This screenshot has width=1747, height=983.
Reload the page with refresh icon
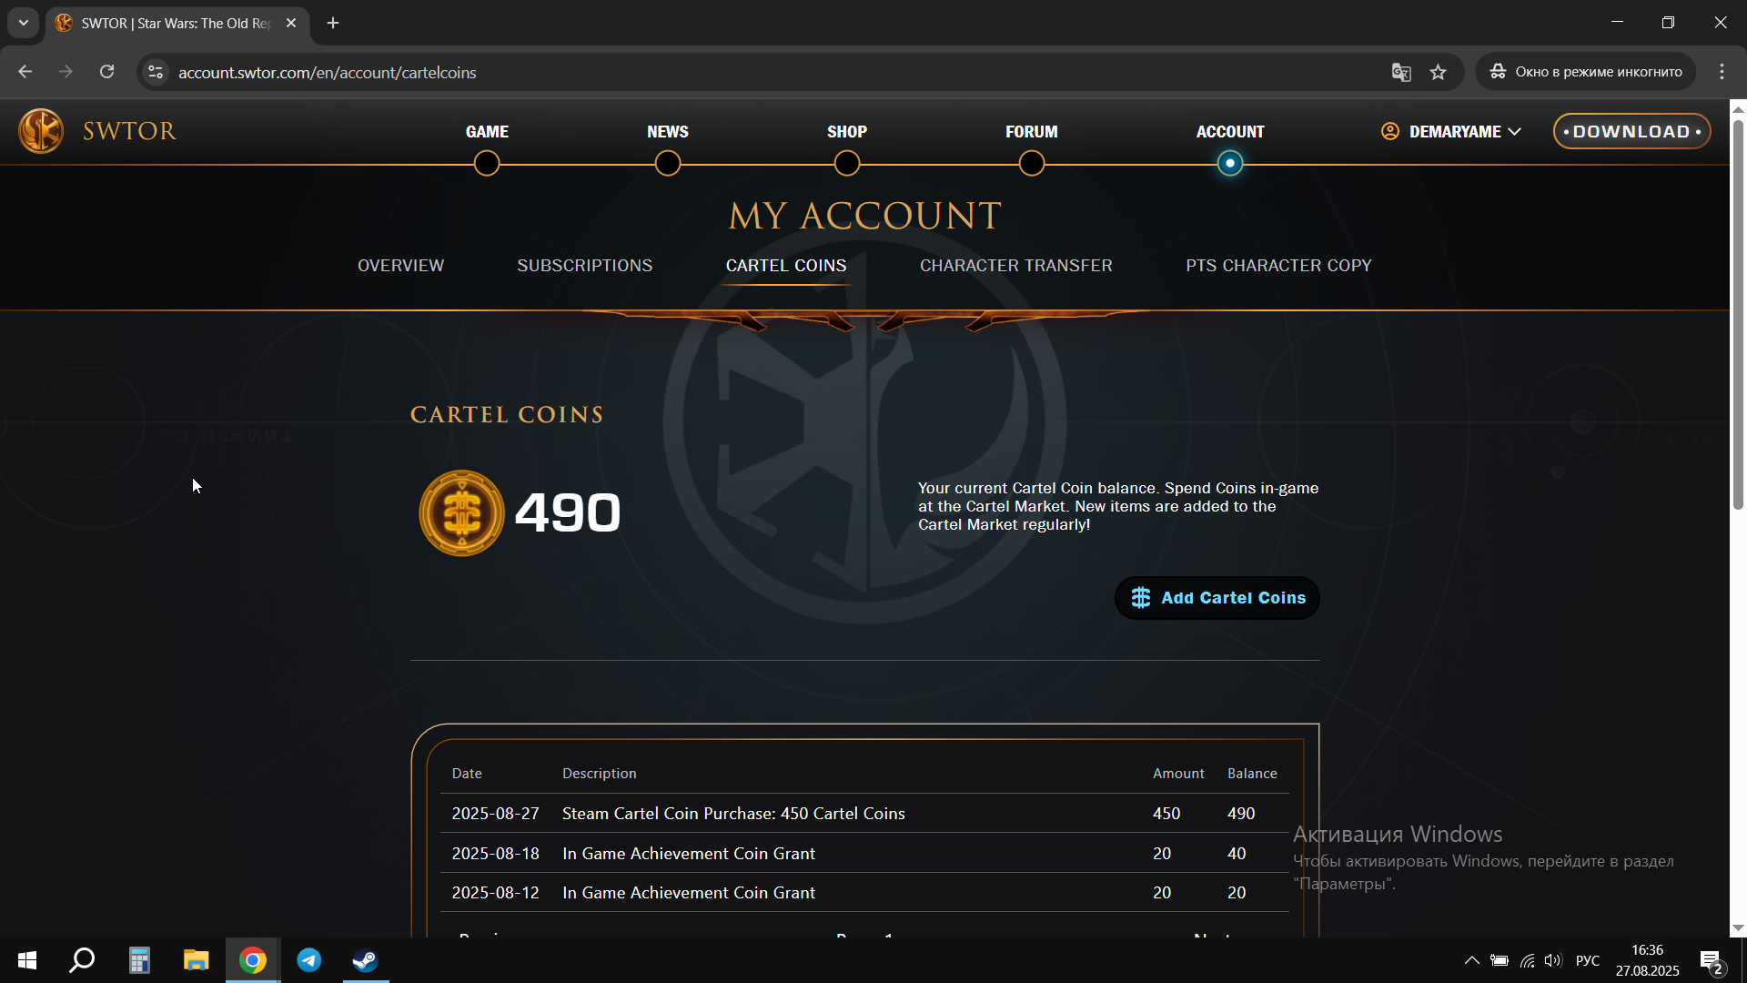(106, 72)
